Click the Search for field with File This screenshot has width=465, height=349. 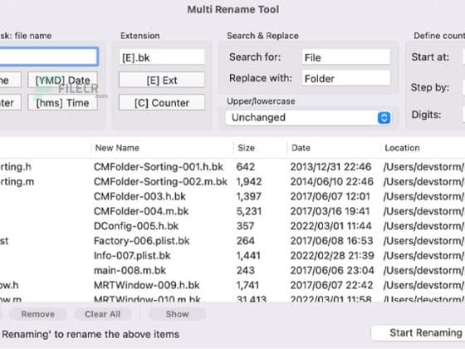[x=345, y=57]
